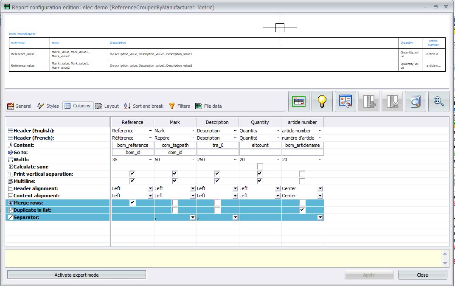Toggle Multiline for article number column

coord(302,181)
